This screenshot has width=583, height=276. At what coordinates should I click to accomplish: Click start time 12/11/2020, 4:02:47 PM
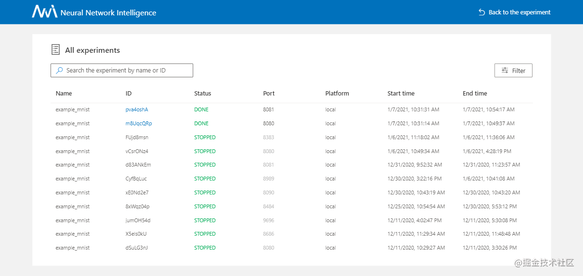(x=414, y=220)
